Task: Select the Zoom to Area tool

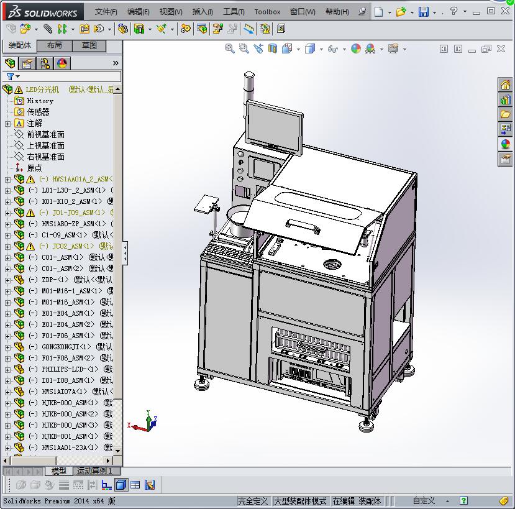Action: pyautogui.click(x=244, y=49)
